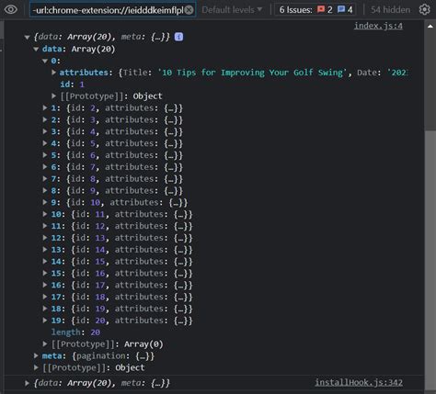Click the blue info badge icon
Viewport: 436px width, 394px height.
(x=178, y=37)
